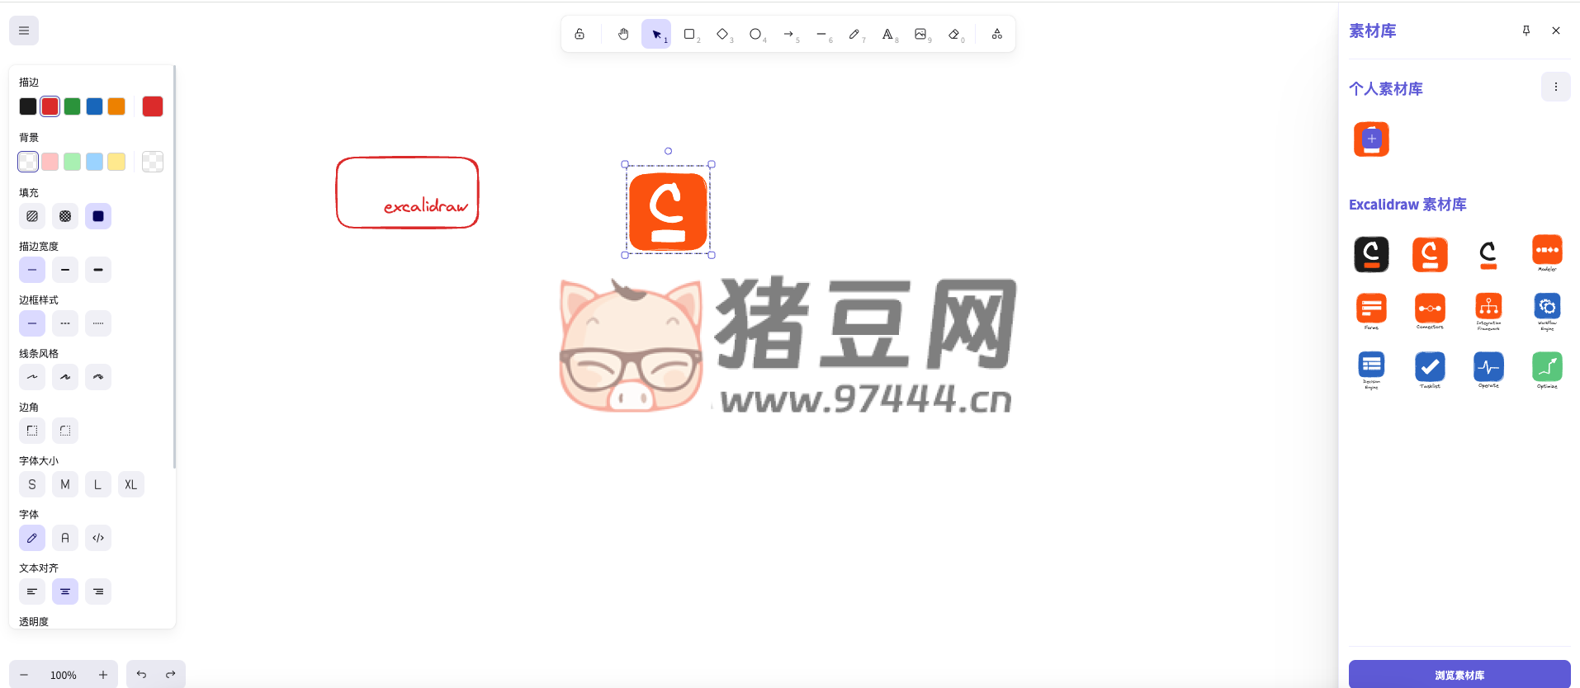The height and width of the screenshot is (688, 1580).
Task: Select the Hand pan tool
Action: click(623, 34)
